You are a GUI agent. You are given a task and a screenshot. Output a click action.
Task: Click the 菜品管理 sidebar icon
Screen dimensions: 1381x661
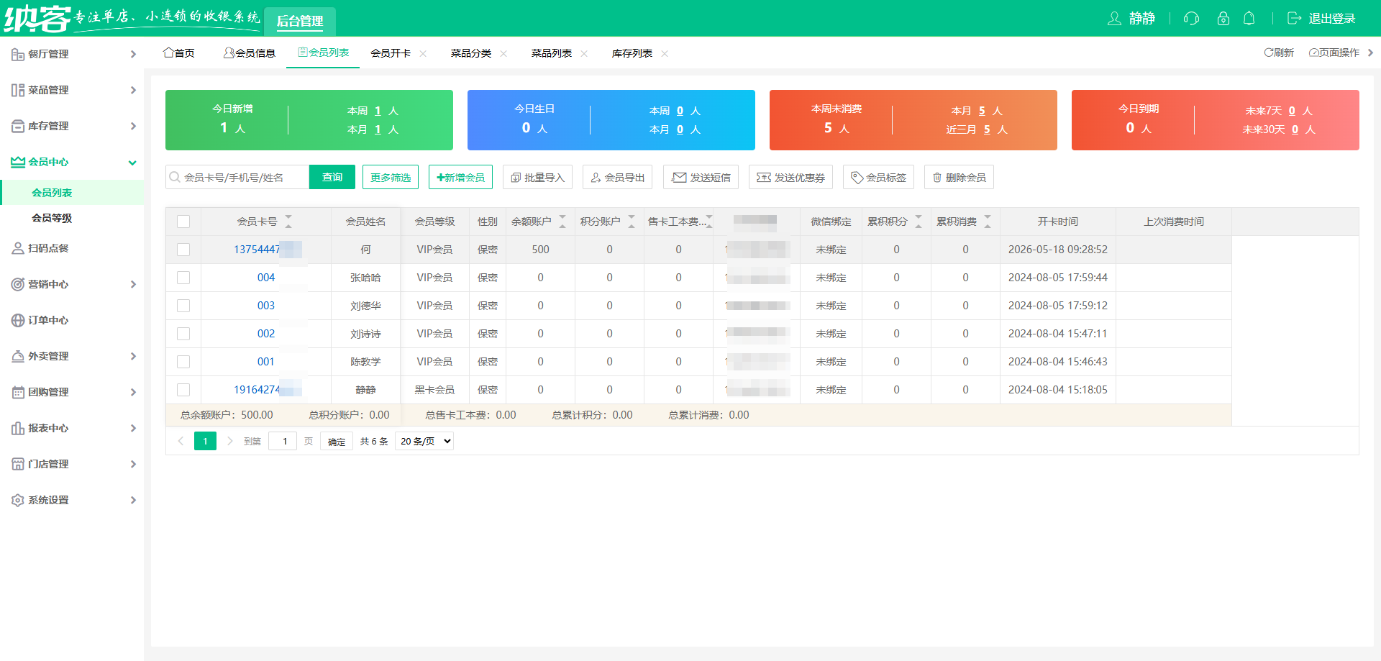(18, 90)
